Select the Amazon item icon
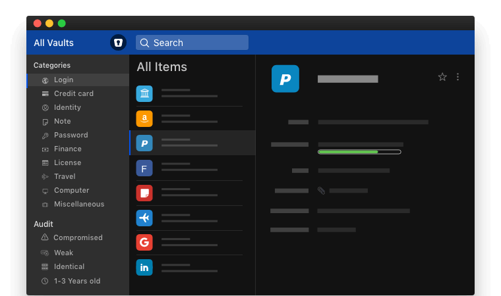Image resolution: width=501 pixels, height=296 pixels. click(x=144, y=118)
